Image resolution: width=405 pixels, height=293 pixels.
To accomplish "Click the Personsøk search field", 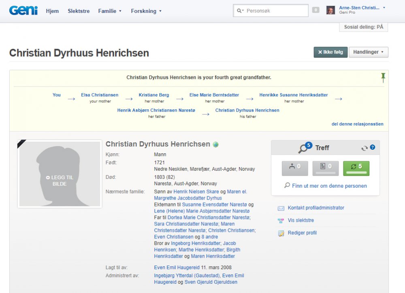I will [x=275, y=11].
